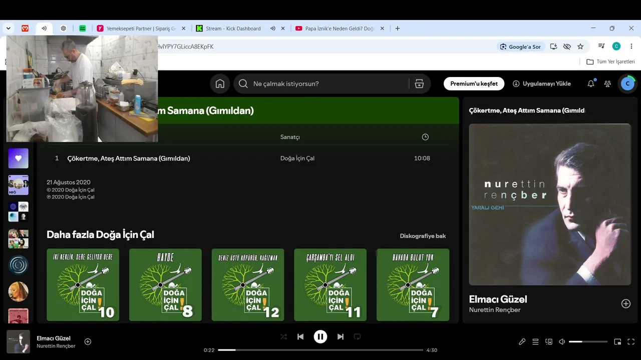The image size is (641, 360).
Task: Open the play queue
Action: pos(535,342)
